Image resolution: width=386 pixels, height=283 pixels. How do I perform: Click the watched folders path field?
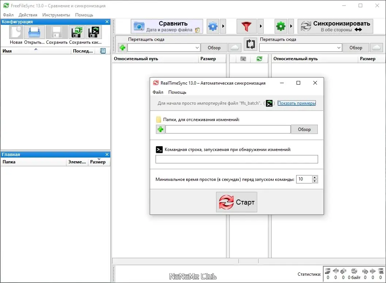point(228,129)
